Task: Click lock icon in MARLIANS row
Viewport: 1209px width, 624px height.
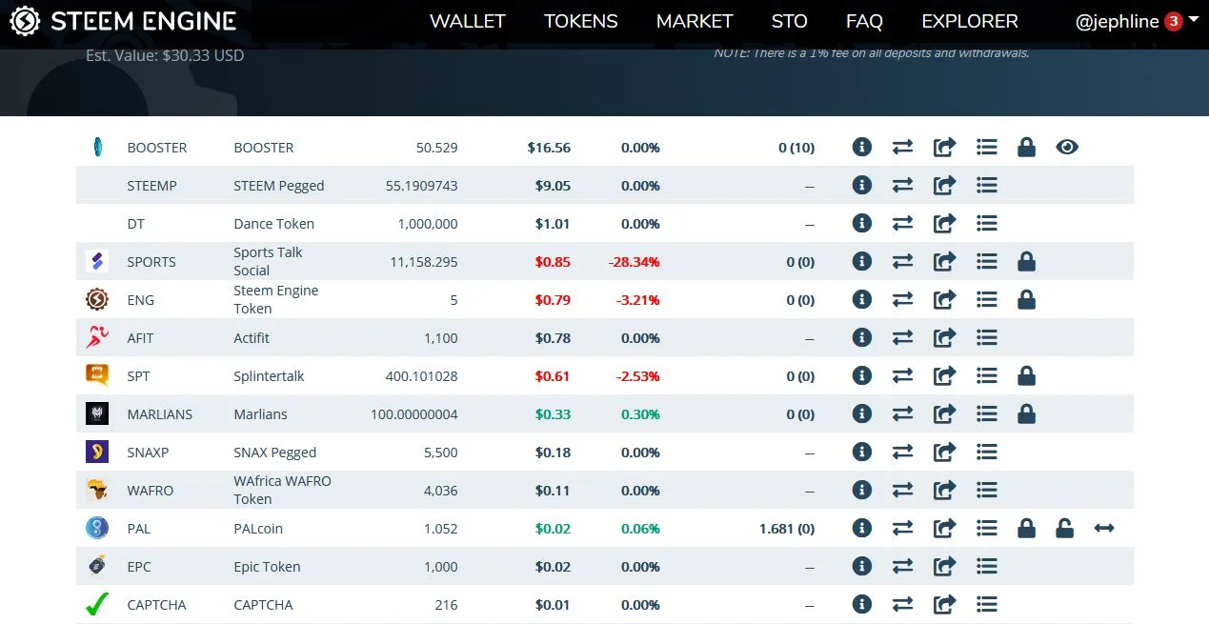Action: (x=1026, y=413)
